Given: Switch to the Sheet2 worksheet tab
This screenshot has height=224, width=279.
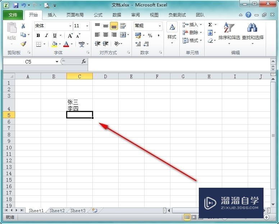Looking at the screenshot, I should (57, 211).
